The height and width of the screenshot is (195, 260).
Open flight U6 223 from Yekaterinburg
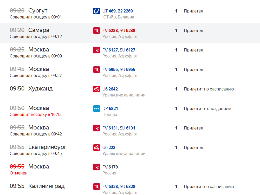pyautogui.click(x=109, y=148)
